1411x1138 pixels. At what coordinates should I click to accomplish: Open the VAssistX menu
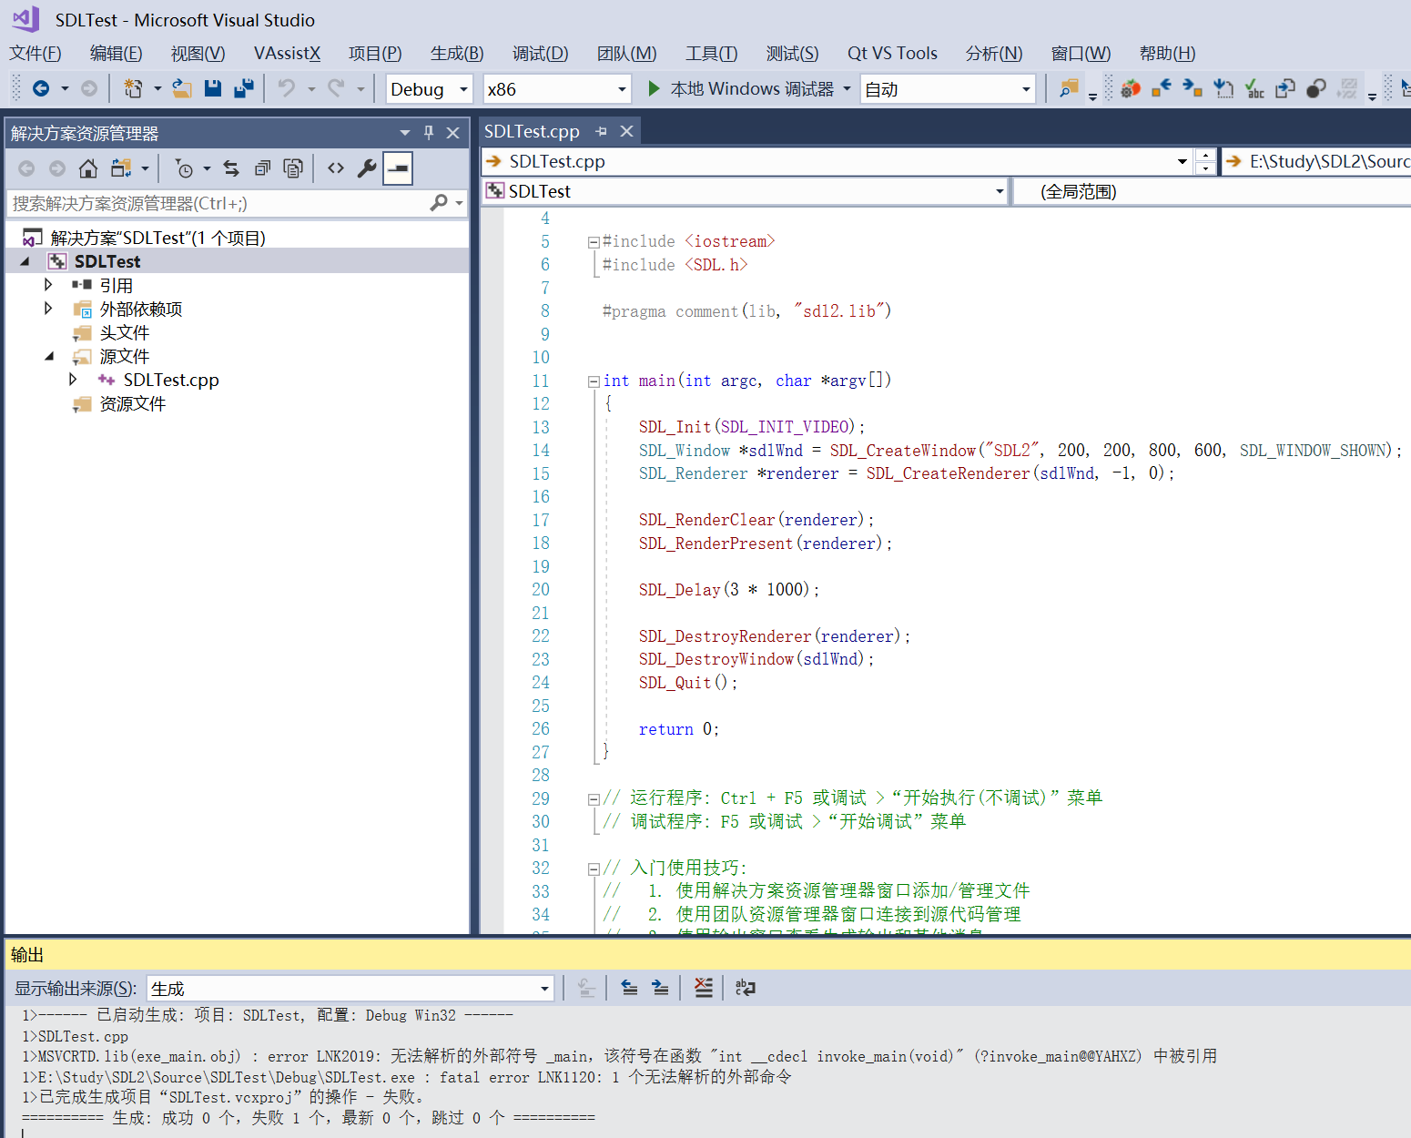[x=287, y=53]
